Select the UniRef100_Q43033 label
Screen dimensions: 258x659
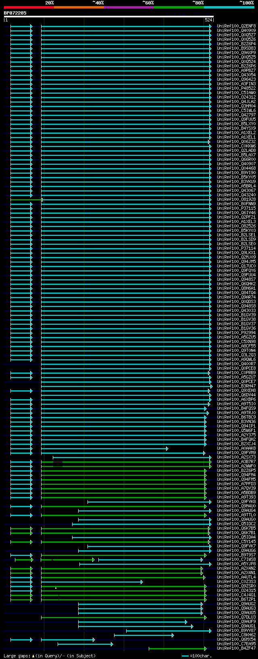236,310
